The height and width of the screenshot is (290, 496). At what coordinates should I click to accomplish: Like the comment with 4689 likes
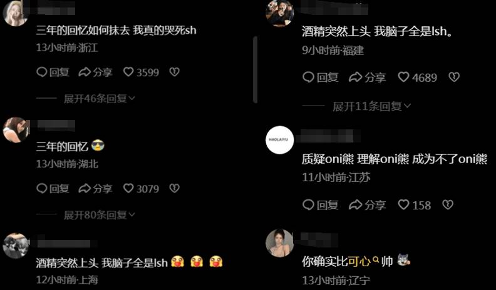click(x=417, y=77)
